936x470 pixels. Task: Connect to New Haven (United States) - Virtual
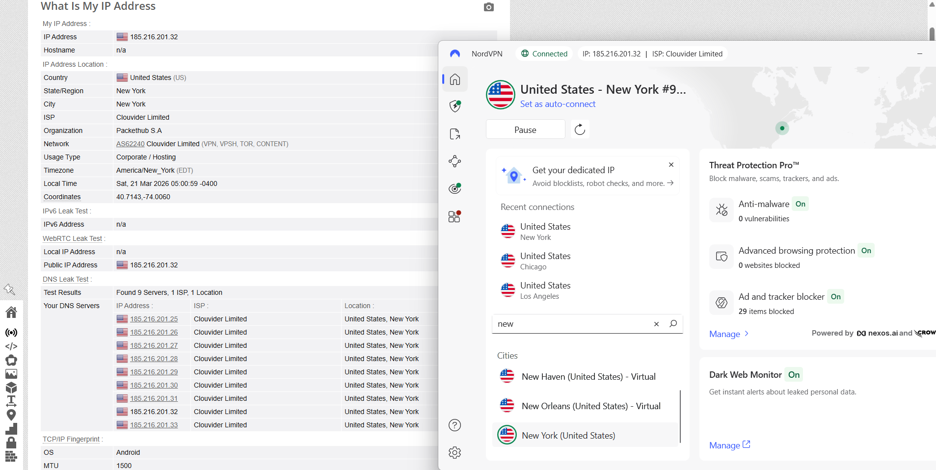tap(585, 377)
